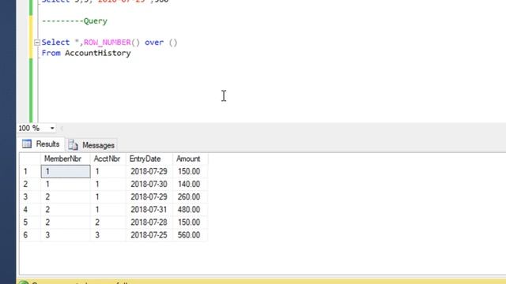
Task: Click the ROW_NUMBER keyword in query
Action: 108,43
